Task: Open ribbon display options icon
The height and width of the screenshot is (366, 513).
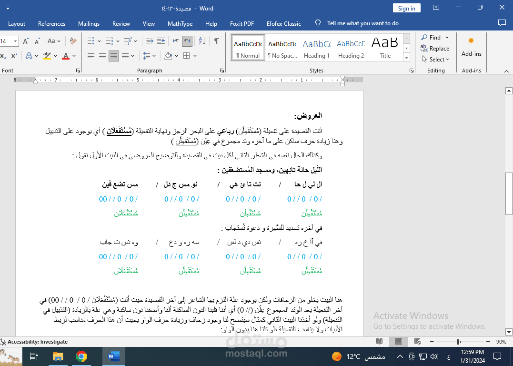Action: 436,7
